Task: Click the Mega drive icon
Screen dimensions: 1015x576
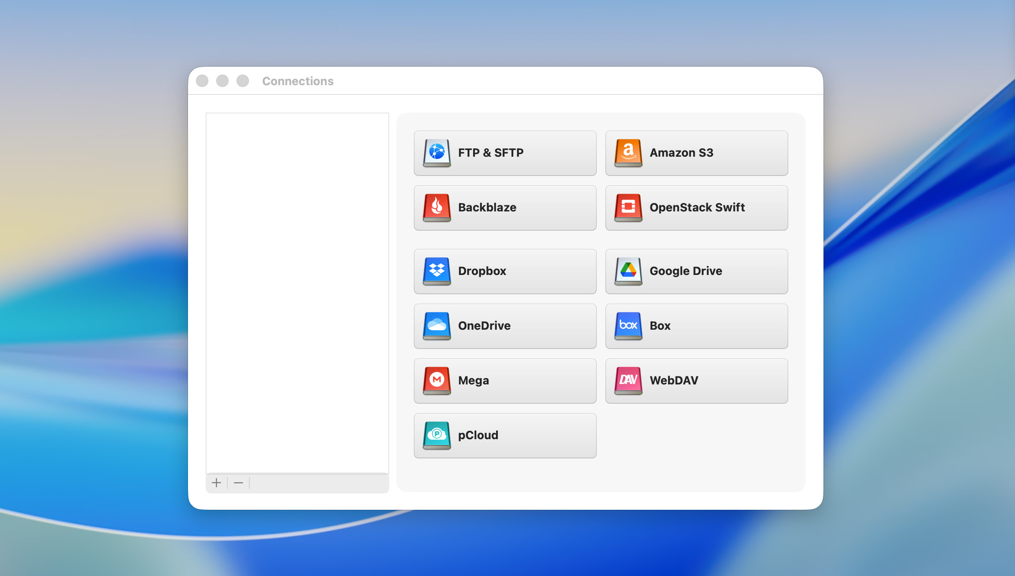Action: [x=436, y=380]
